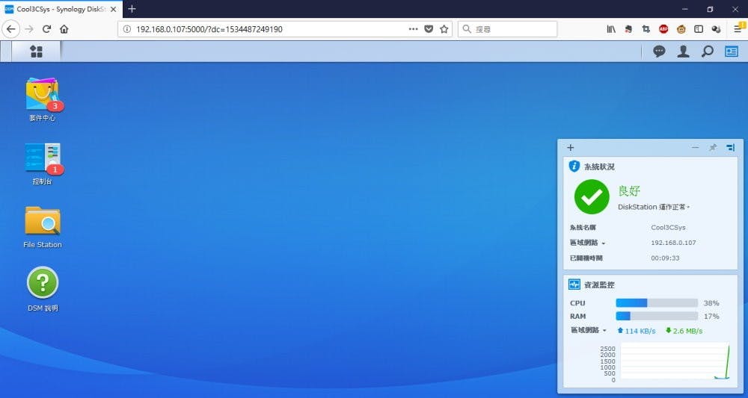This screenshot has height=398, width=748.
Task: Open Firefox library icon
Action: tap(611, 29)
